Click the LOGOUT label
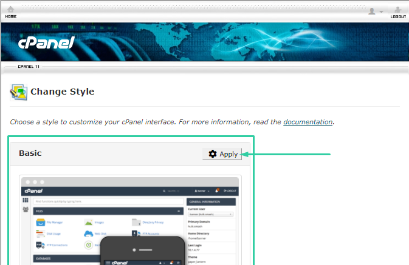Image resolution: width=409 pixels, height=265 pixels. click(398, 16)
